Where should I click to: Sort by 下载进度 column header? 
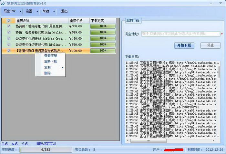[x=103, y=21]
